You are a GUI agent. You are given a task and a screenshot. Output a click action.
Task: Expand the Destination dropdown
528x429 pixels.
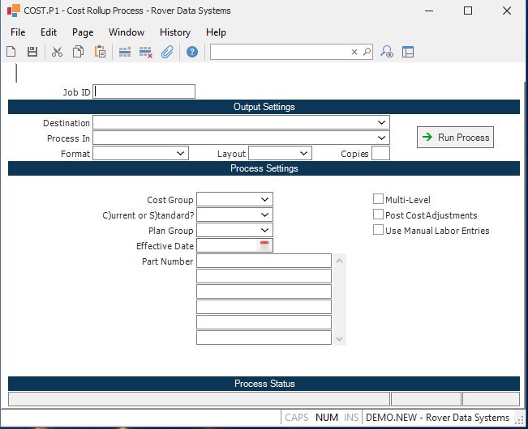(x=382, y=123)
